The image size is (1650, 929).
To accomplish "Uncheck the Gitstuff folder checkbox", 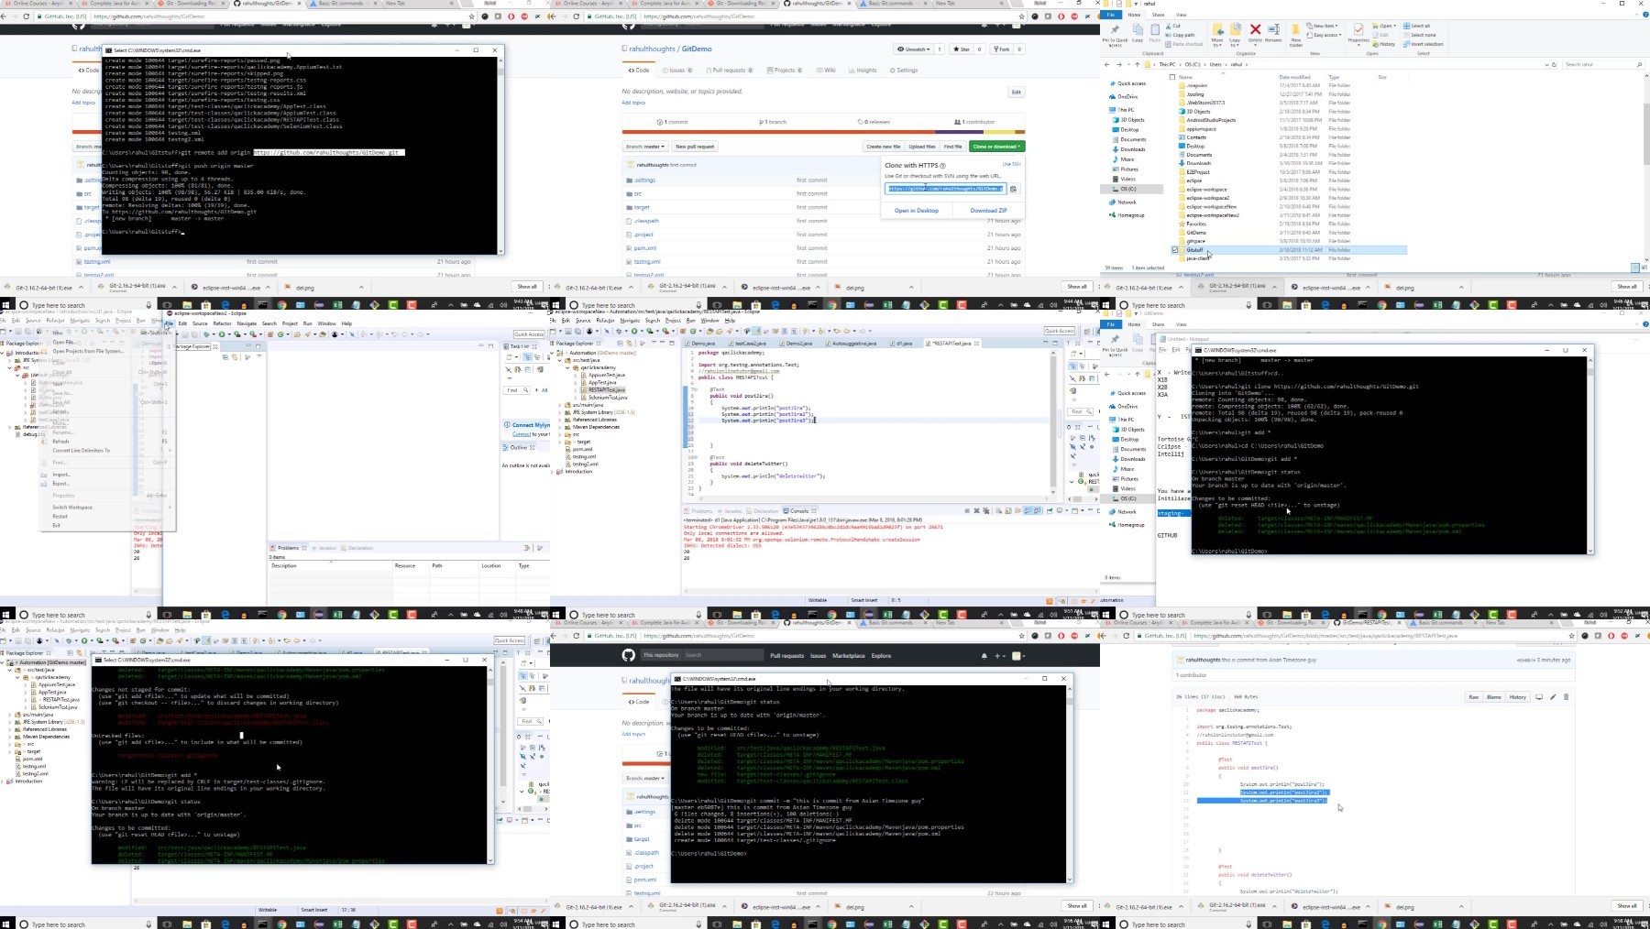I will coord(1175,249).
